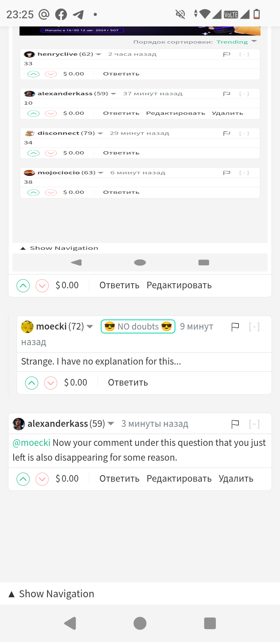
Task: Collapse moecki's comment with [-] toggle
Action: pyautogui.click(x=254, y=327)
